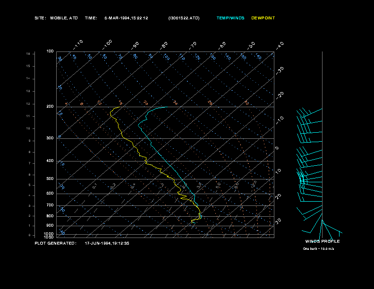Click the 20 temperature label on right edge
374x289 pixels.
pos(278,196)
